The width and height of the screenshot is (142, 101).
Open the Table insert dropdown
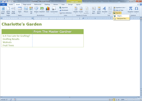coord(20,10)
